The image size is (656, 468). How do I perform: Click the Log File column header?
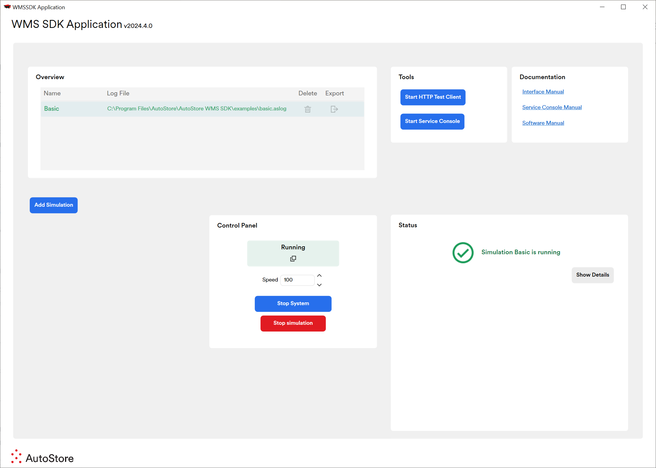[x=118, y=93]
